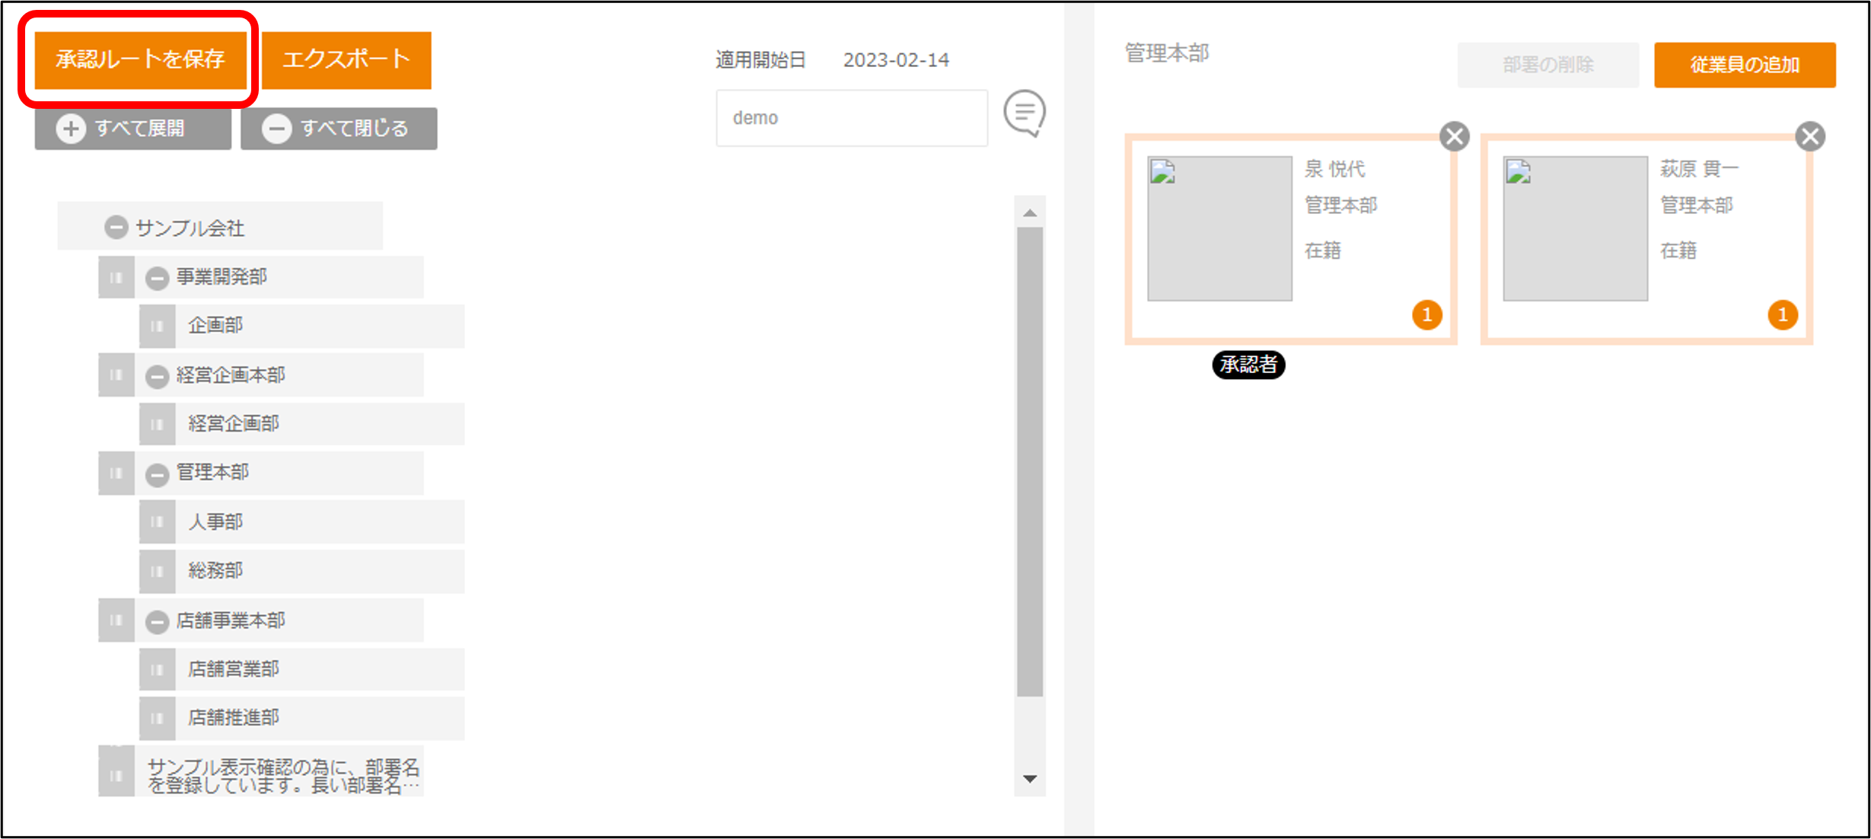Select 事業開発部 label in tree

(x=222, y=277)
